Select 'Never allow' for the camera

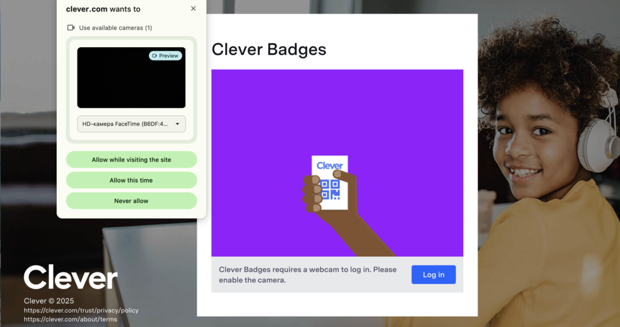[131, 201]
